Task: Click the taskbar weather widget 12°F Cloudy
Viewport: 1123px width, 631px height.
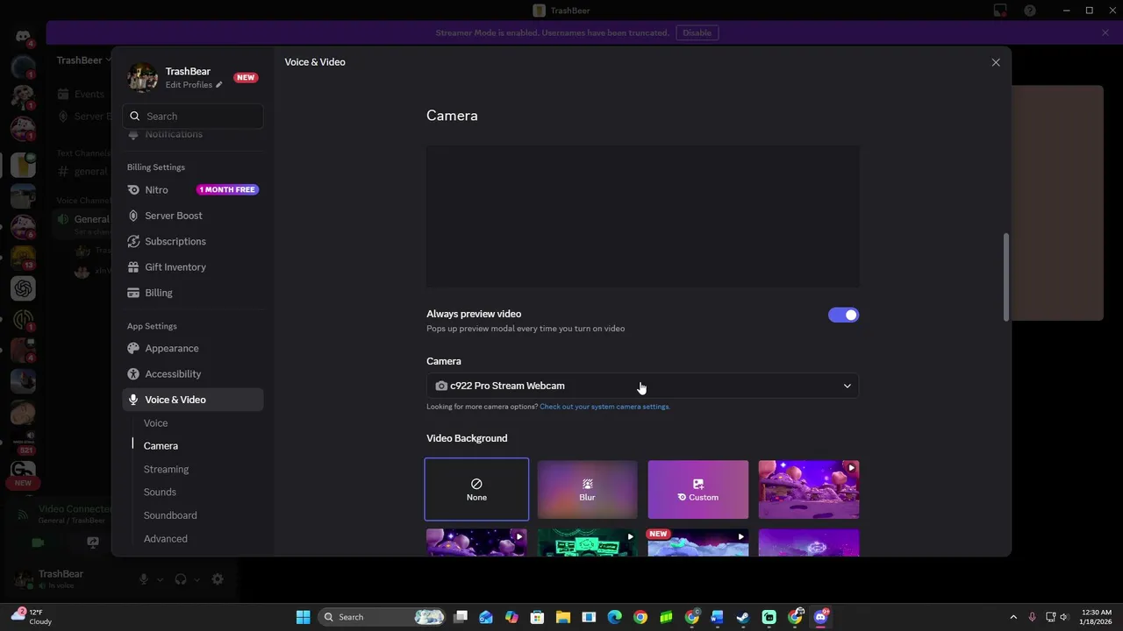Action: (32, 617)
